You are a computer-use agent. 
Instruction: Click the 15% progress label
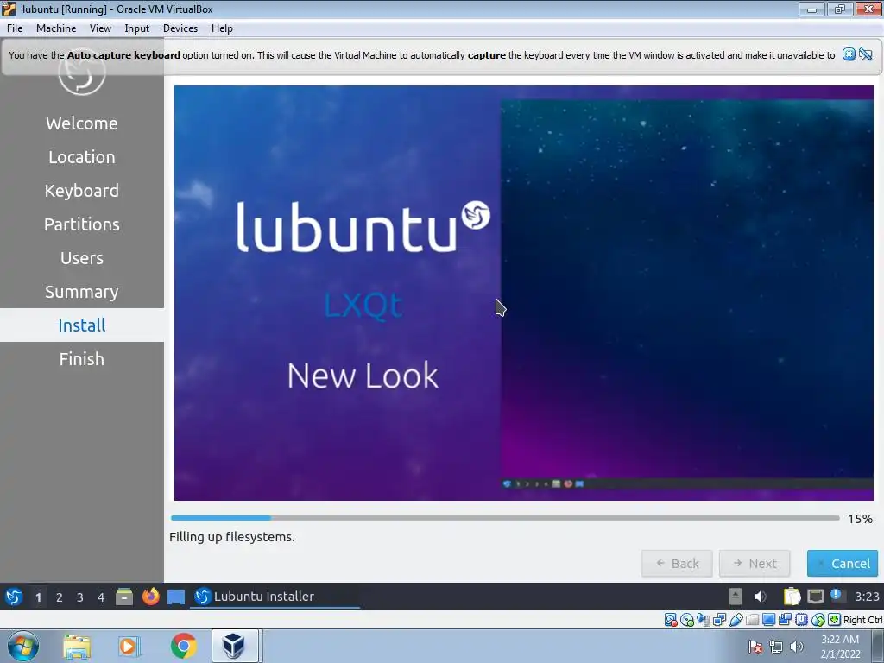coord(861,519)
